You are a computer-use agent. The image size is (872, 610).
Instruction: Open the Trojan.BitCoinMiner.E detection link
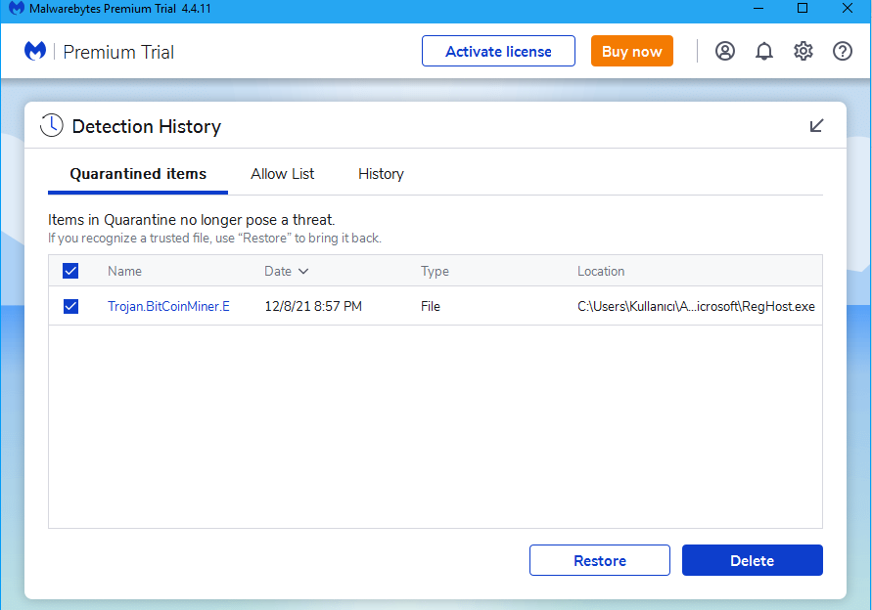click(x=168, y=306)
